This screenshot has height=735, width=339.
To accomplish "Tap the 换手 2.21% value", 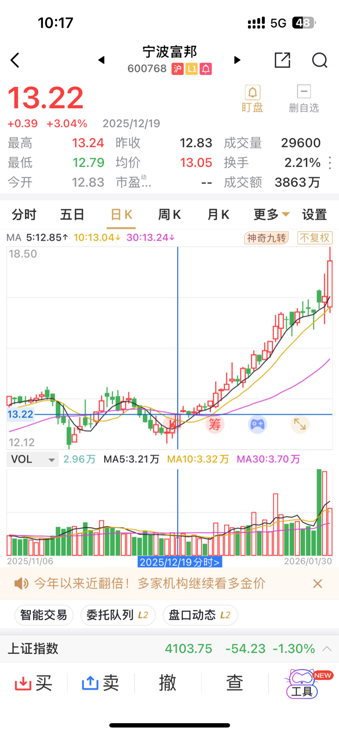I will (302, 163).
